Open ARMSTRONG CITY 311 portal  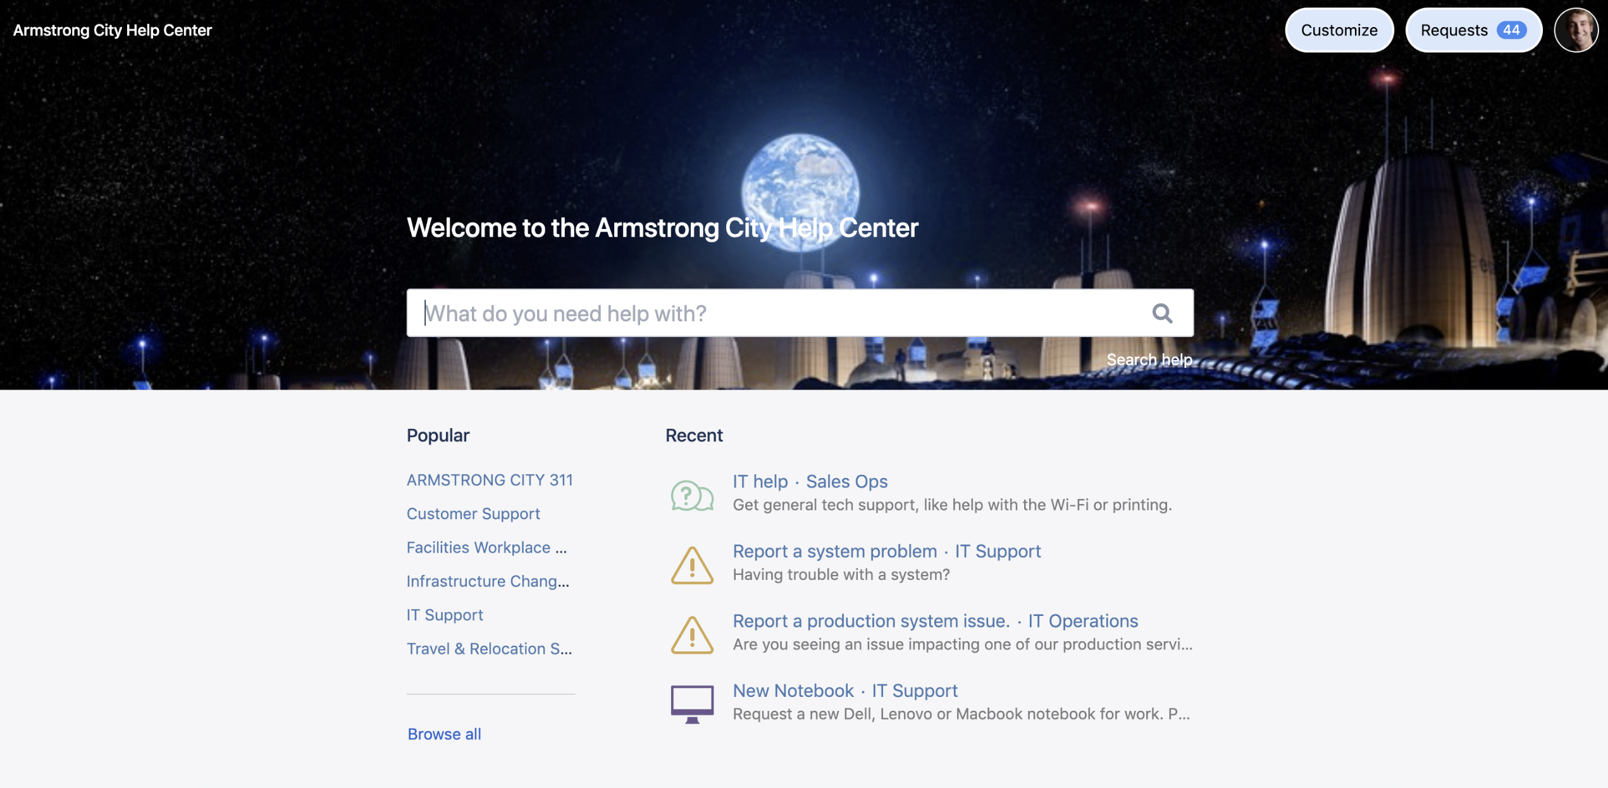coord(490,480)
